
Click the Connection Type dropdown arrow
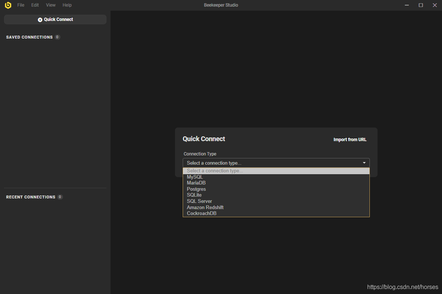click(x=364, y=163)
